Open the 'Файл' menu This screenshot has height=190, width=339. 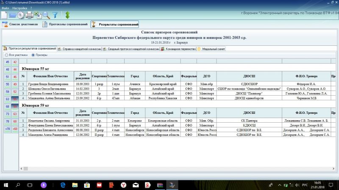click(6, 8)
